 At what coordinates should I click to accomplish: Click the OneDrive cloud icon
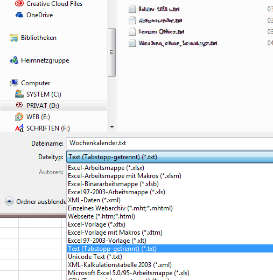tap(19, 15)
